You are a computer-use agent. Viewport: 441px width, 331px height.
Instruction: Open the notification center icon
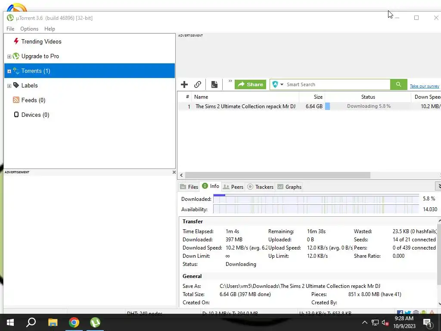(427, 323)
